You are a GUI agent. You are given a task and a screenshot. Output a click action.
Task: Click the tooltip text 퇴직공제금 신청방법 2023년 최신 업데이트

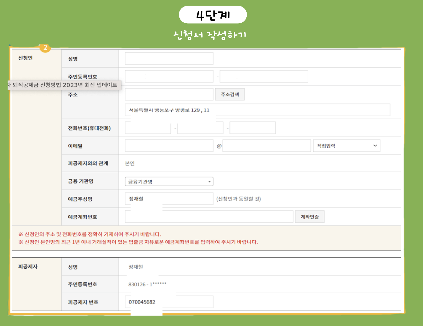[65, 85]
